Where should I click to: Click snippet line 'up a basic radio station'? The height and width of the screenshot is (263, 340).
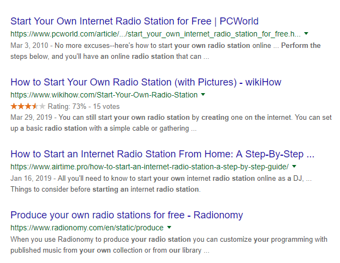tap(104, 129)
